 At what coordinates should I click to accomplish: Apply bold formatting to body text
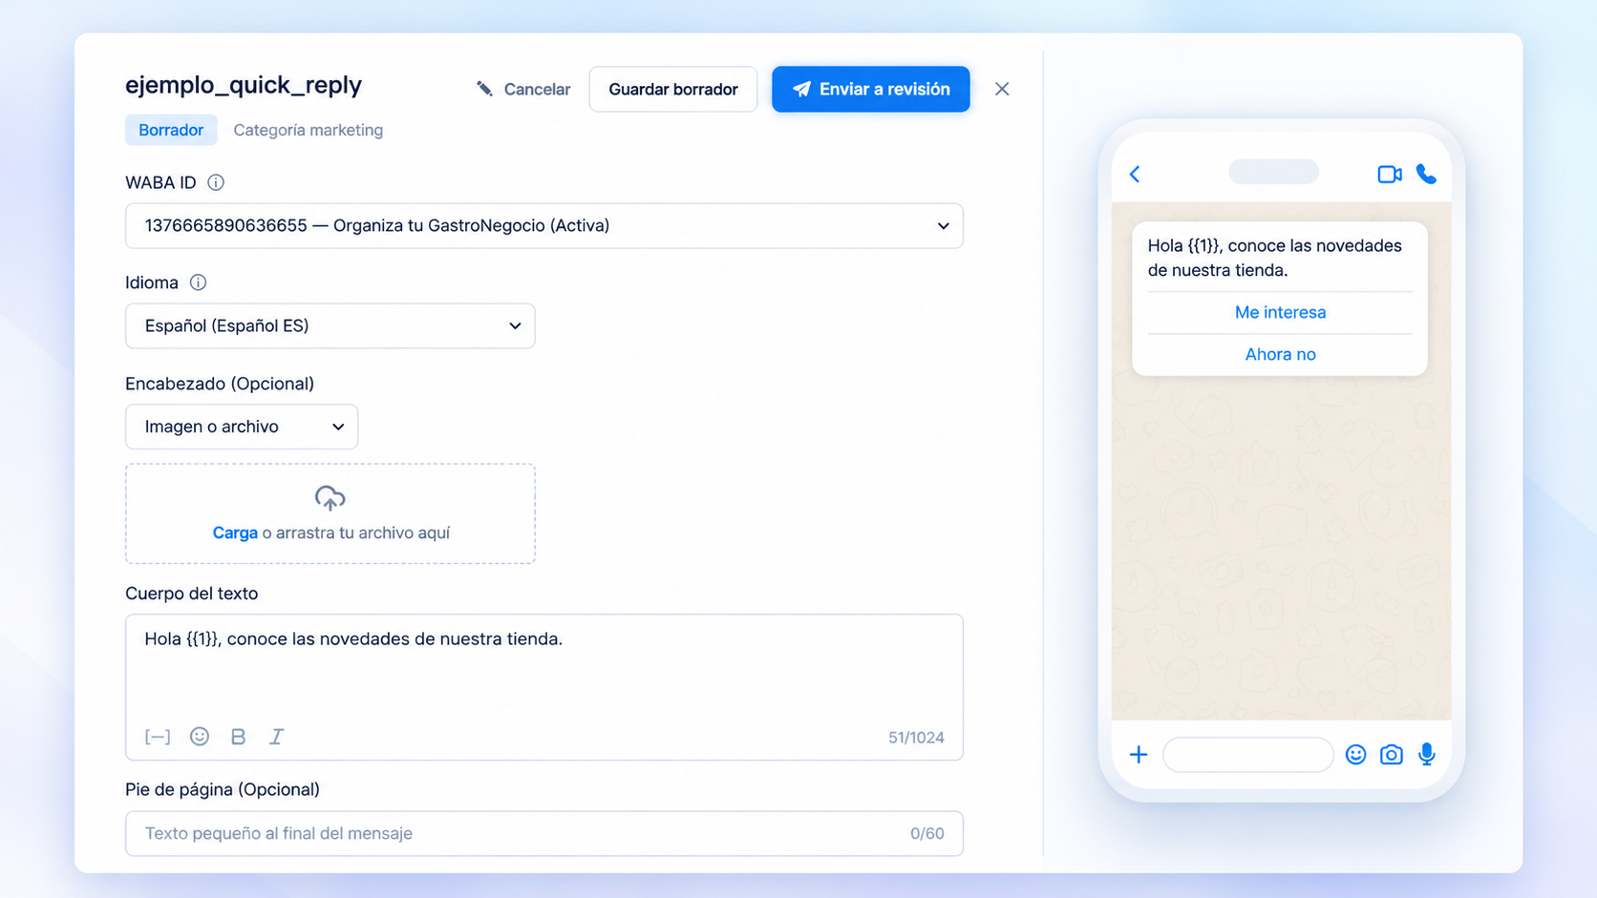(239, 737)
